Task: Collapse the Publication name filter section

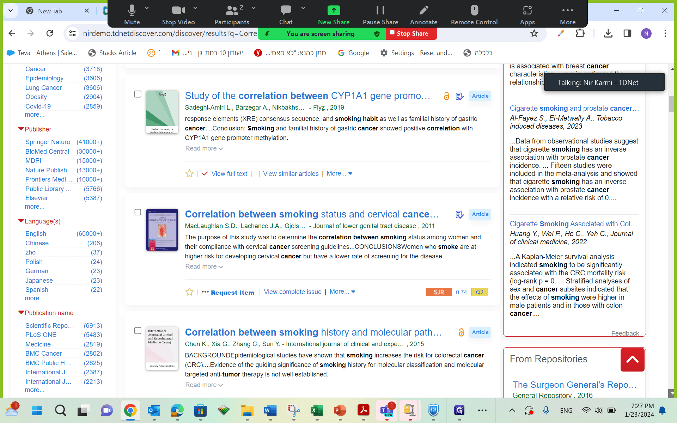Action: tap(21, 313)
